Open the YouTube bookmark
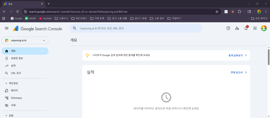This screenshot has width=270, height=118. coord(45,18)
